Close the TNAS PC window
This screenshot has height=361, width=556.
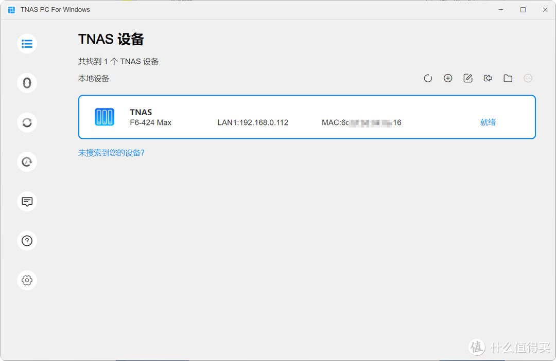click(x=545, y=10)
